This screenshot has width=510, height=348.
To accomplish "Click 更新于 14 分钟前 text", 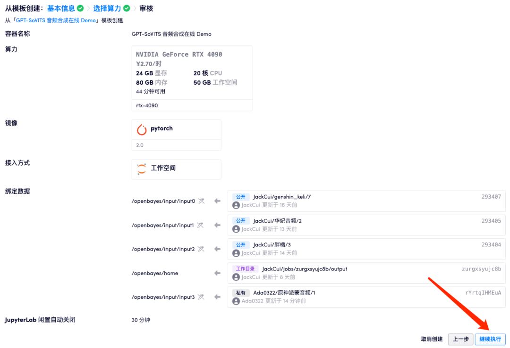I will tap(286, 301).
